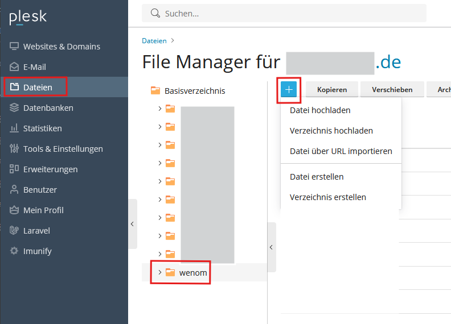The width and height of the screenshot is (451, 324).
Task: Click the Datenbanken stack icon in sidebar
Action: click(14, 108)
